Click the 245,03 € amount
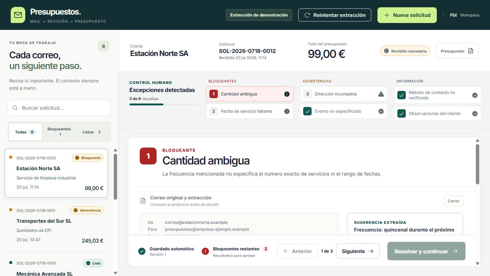Image resolution: width=490 pixels, height=276 pixels. [92, 241]
